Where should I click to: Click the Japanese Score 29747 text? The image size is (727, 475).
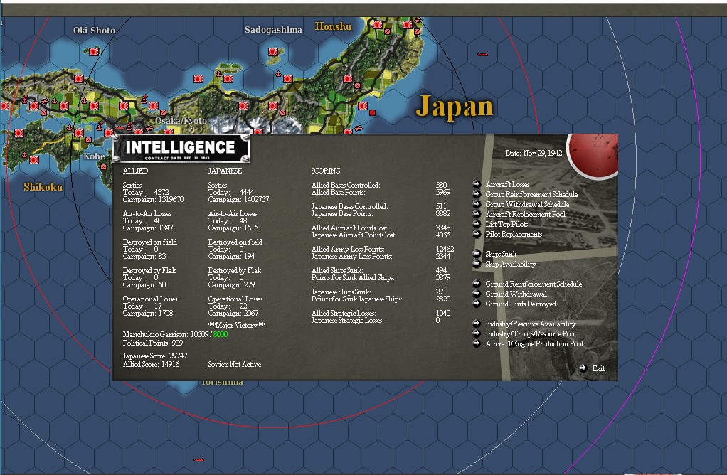click(155, 356)
